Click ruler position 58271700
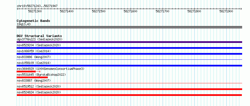 tap(162, 11)
